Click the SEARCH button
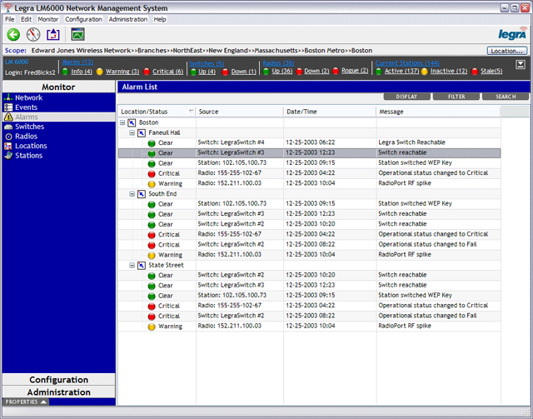Image resolution: width=533 pixels, height=419 pixels. tap(506, 97)
